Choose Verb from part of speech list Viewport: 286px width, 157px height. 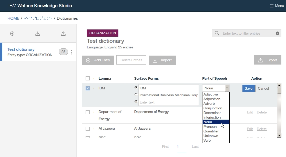coord(207,140)
